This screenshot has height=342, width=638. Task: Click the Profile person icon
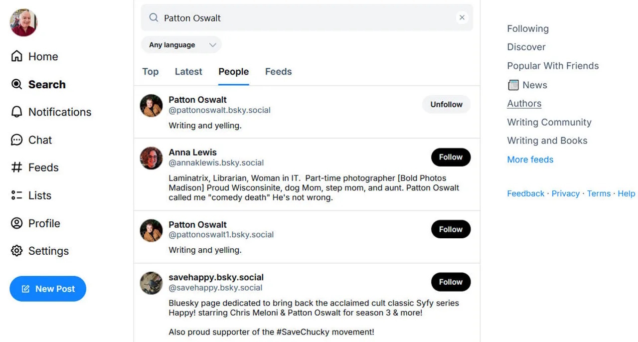17,223
